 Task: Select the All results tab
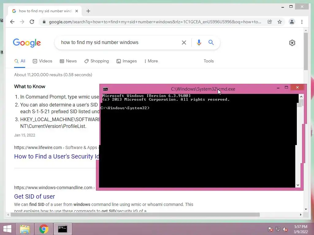point(20,61)
